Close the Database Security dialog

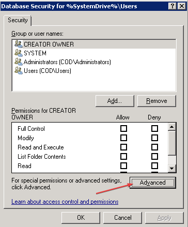coord(182,6)
